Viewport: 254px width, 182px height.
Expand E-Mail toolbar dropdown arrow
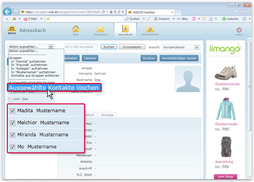pyautogui.click(x=41, y=19)
